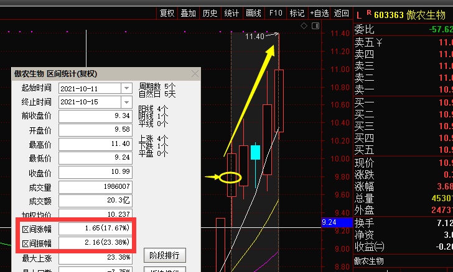Click the L marker in quote header
Screen dimensions: 453x272
click(359, 16)
